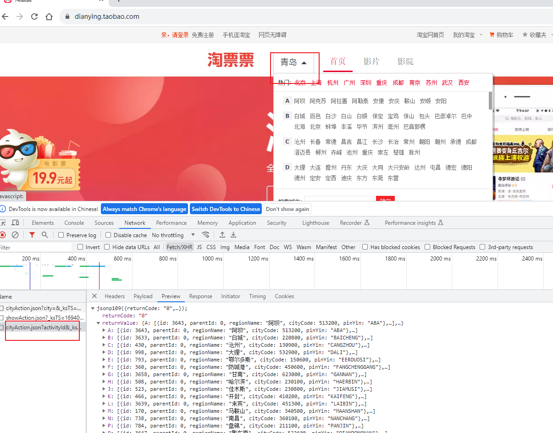Clear the network log
553x433 pixels.
pos(15,235)
